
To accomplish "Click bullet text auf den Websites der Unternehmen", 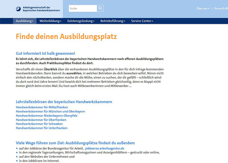I will (x=47, y=156).
